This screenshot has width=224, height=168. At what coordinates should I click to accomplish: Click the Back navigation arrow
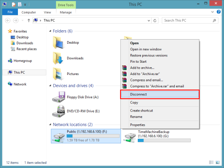tap(8, 21)
